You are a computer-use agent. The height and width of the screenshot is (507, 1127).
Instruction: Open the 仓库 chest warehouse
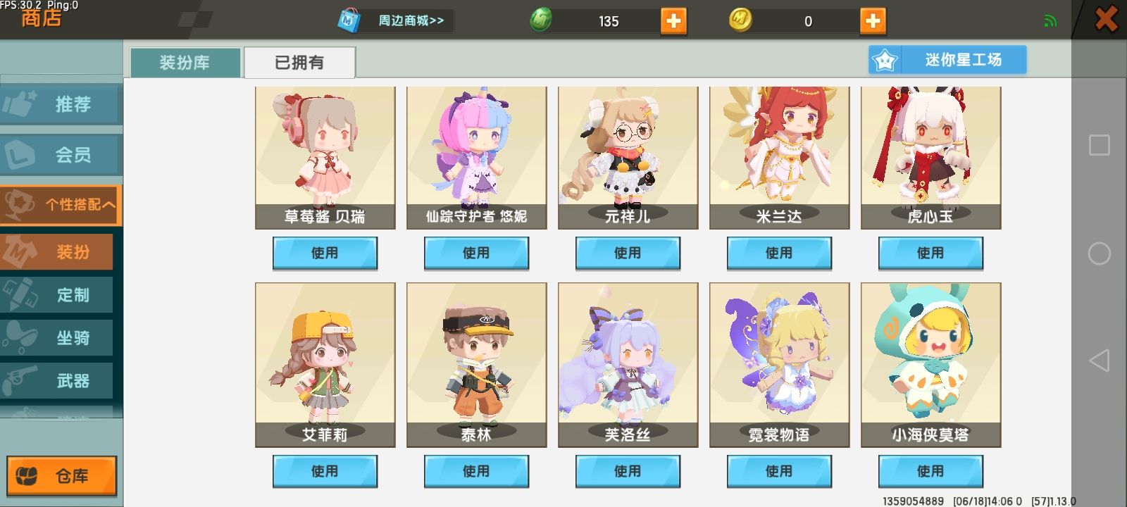pyautogui.click(x=62, y=476)
